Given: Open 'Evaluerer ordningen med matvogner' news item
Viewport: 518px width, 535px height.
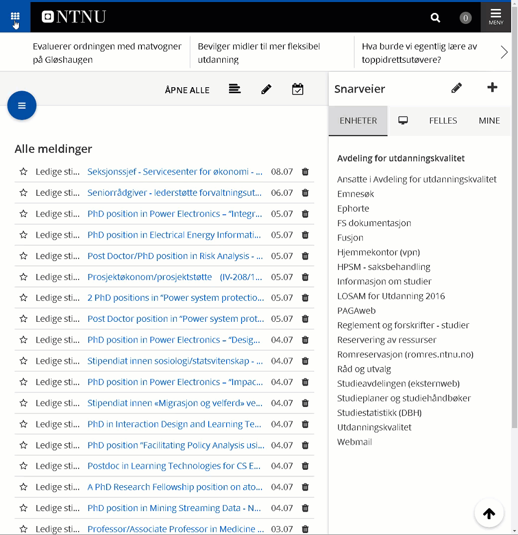Looking at the screenshot, I should coord(107,53).
